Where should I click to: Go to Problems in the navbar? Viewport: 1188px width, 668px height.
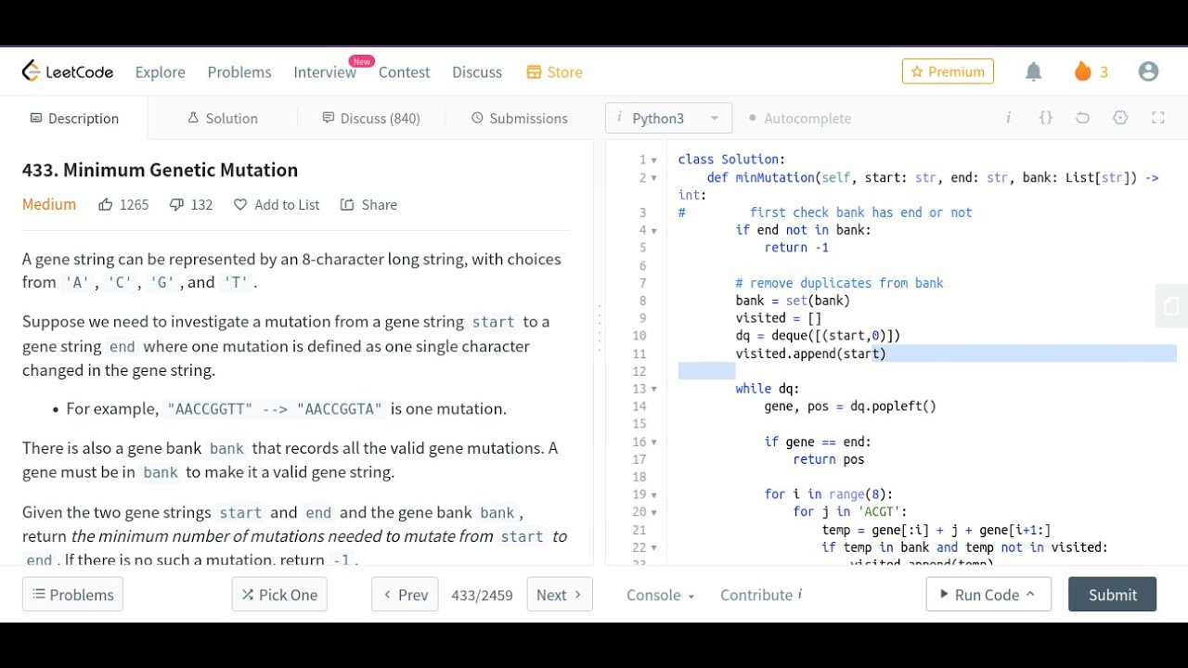click(239, 71)
